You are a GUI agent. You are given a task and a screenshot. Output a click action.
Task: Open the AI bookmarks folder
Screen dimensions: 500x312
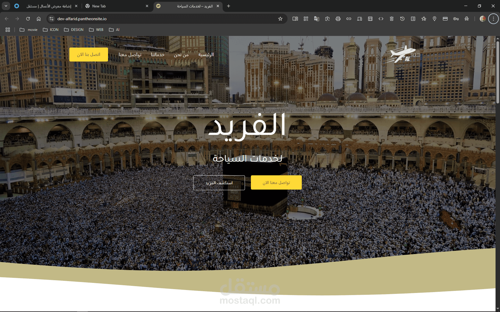(114, 30)
